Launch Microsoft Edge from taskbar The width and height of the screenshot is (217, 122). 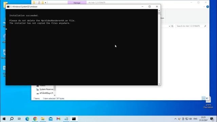tap(27, 119)
